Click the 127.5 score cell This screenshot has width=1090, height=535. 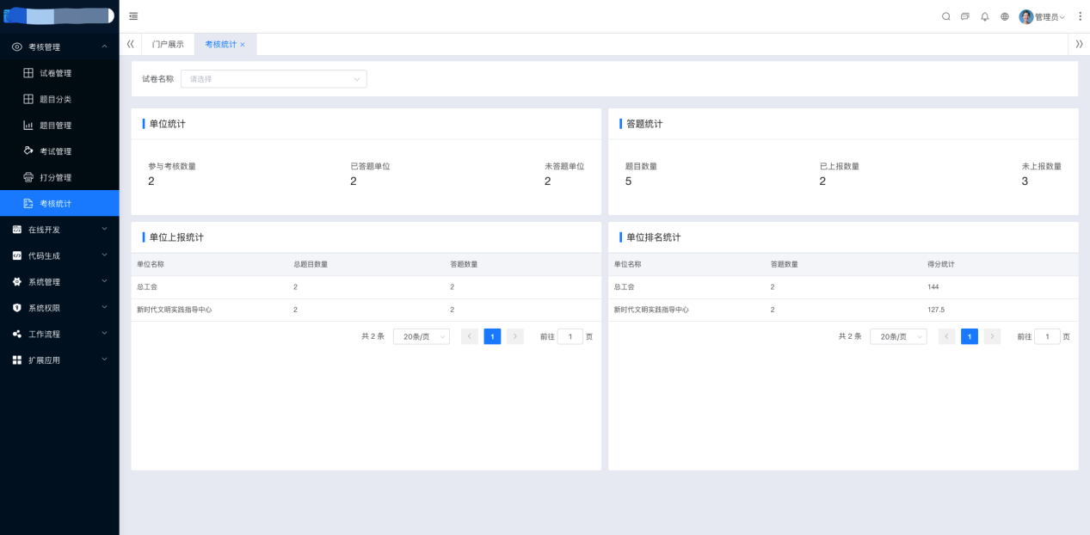click(936, 310)
